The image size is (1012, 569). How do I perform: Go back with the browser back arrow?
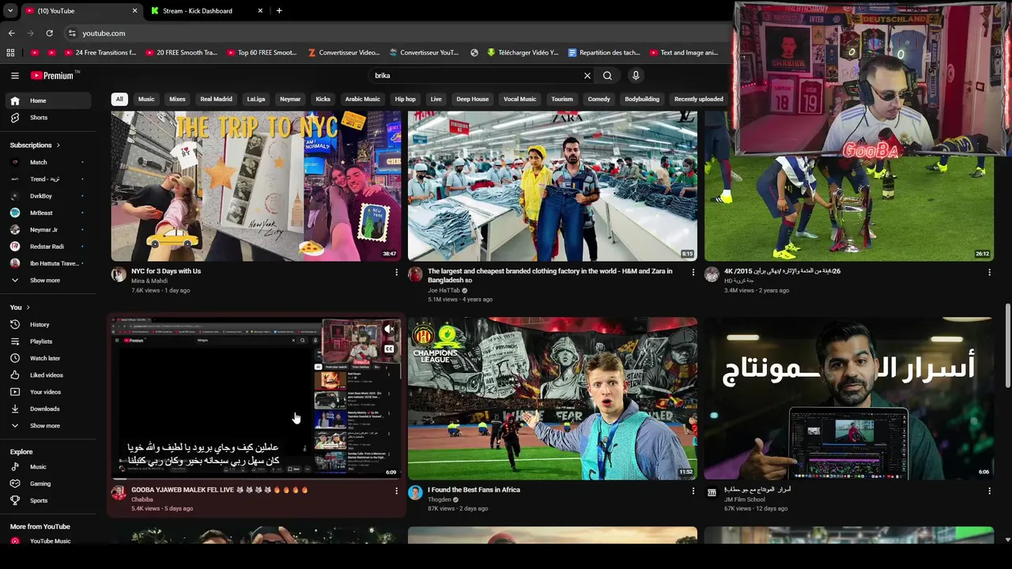[x=12, y=33]
